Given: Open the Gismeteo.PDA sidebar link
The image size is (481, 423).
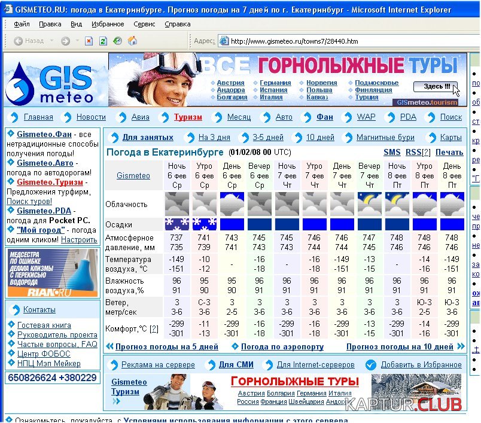Looking at the screenshot, I should pos(44,211).
